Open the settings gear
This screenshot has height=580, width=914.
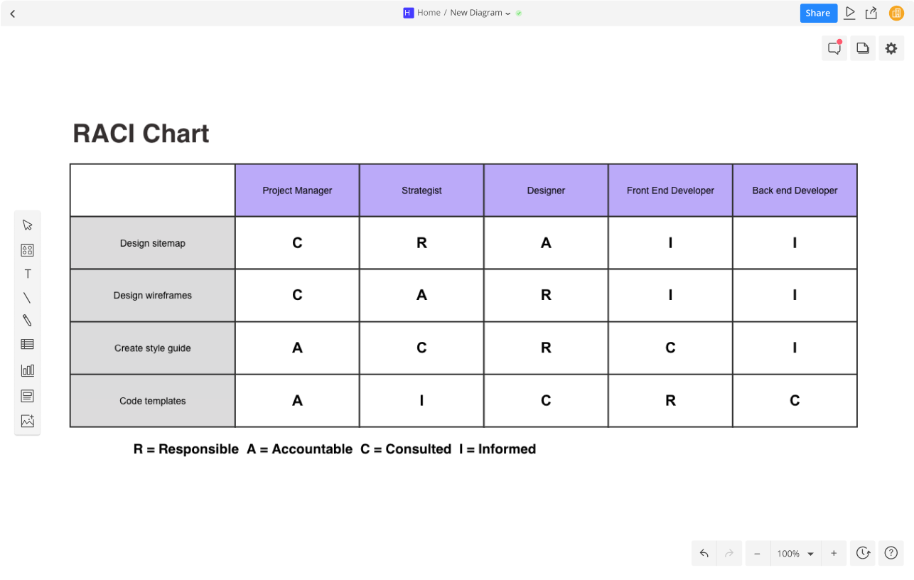pyautogui.click(x=891, y=48)
